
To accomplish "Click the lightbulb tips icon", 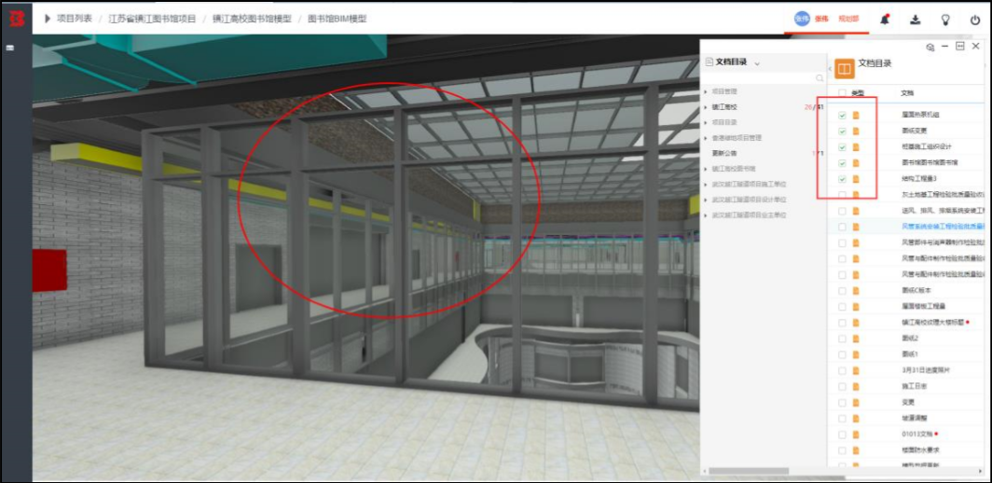I will click(x=945, y=20).
